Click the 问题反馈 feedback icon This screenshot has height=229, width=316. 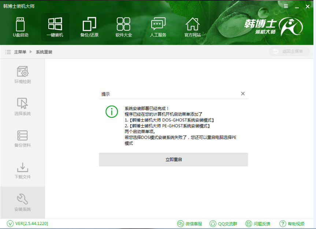[x=249, y=224]
